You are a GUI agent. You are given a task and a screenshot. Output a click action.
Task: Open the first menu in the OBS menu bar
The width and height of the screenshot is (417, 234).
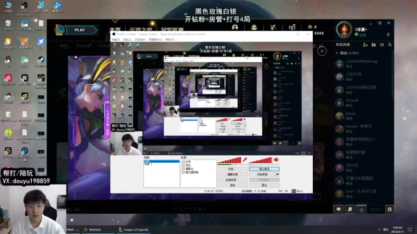[116, 40]
